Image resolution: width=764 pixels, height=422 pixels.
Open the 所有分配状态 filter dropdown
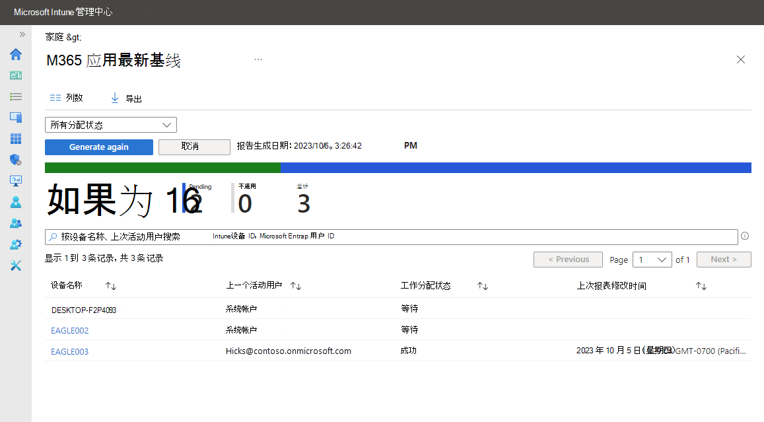110,125
